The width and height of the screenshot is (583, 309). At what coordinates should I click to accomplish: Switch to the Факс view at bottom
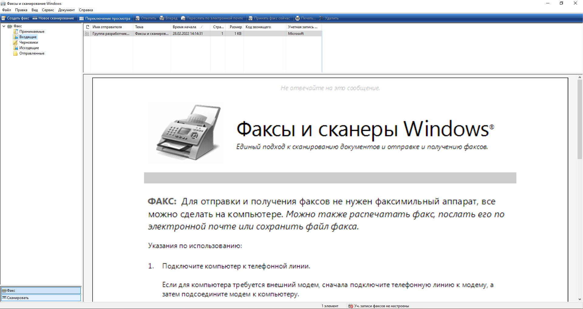coord(41,290)
